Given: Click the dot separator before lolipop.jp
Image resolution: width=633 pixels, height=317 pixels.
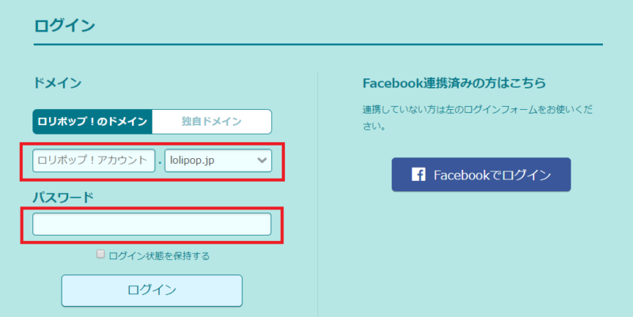Looking at the screenshot, I should pyautogui.click(x=160, y=163).
